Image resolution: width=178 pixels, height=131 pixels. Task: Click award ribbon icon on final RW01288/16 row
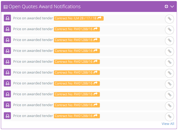[x=7, y=116]
